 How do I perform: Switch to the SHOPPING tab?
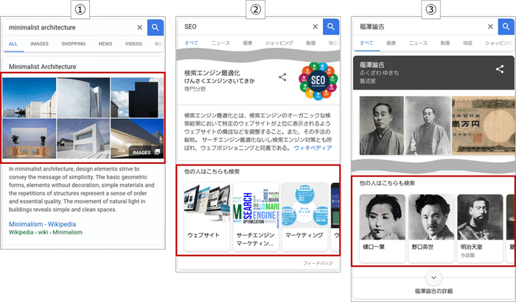click(74, 44)
